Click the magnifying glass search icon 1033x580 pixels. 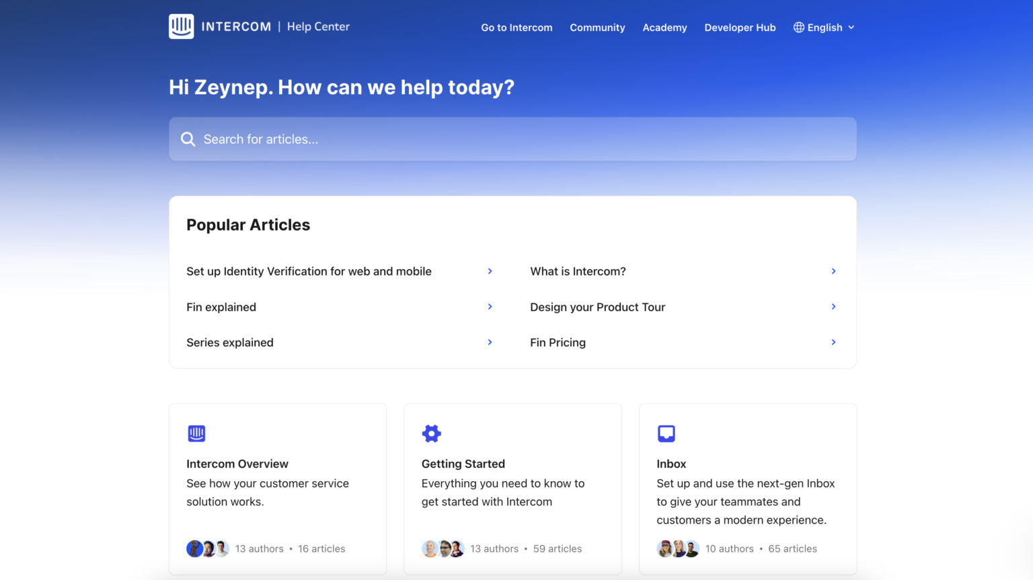(188, 139)
